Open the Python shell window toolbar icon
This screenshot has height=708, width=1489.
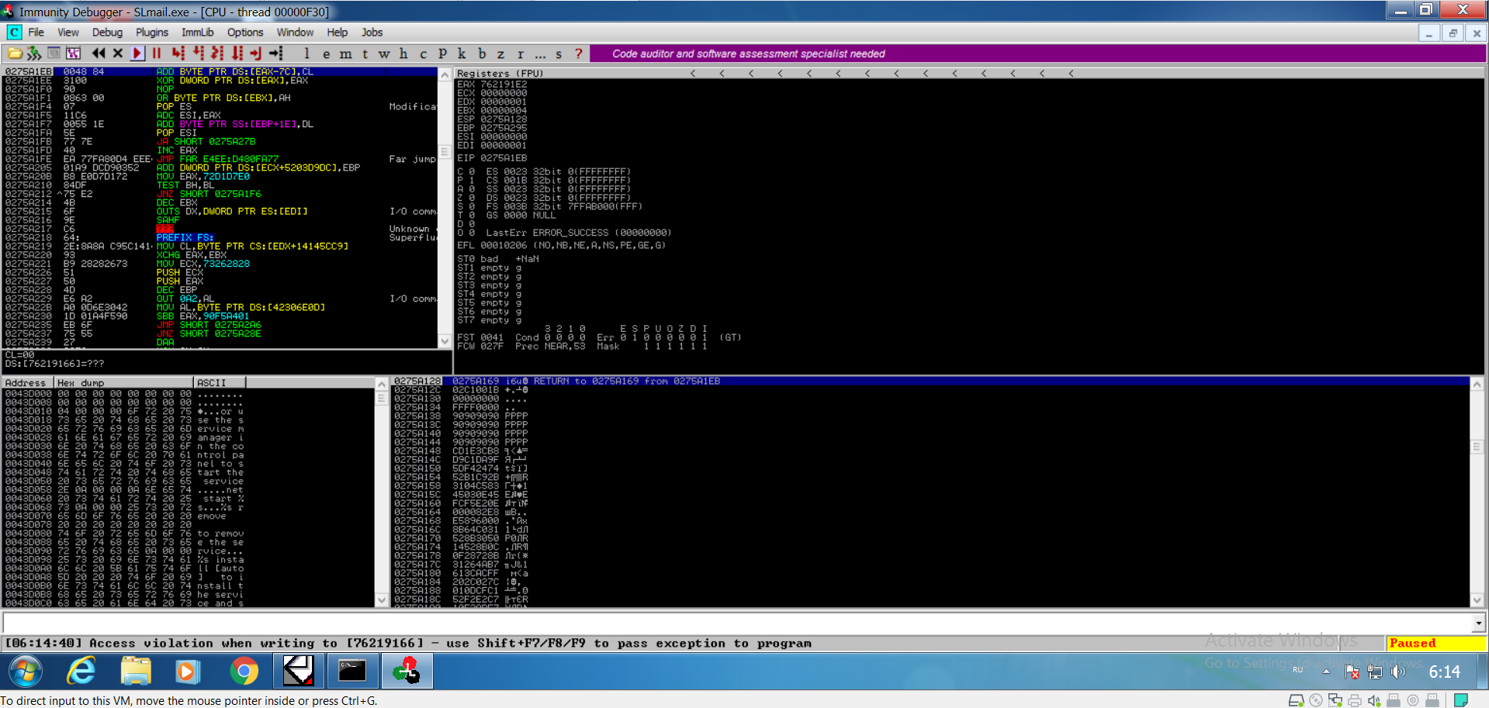[x=54, y=54]
